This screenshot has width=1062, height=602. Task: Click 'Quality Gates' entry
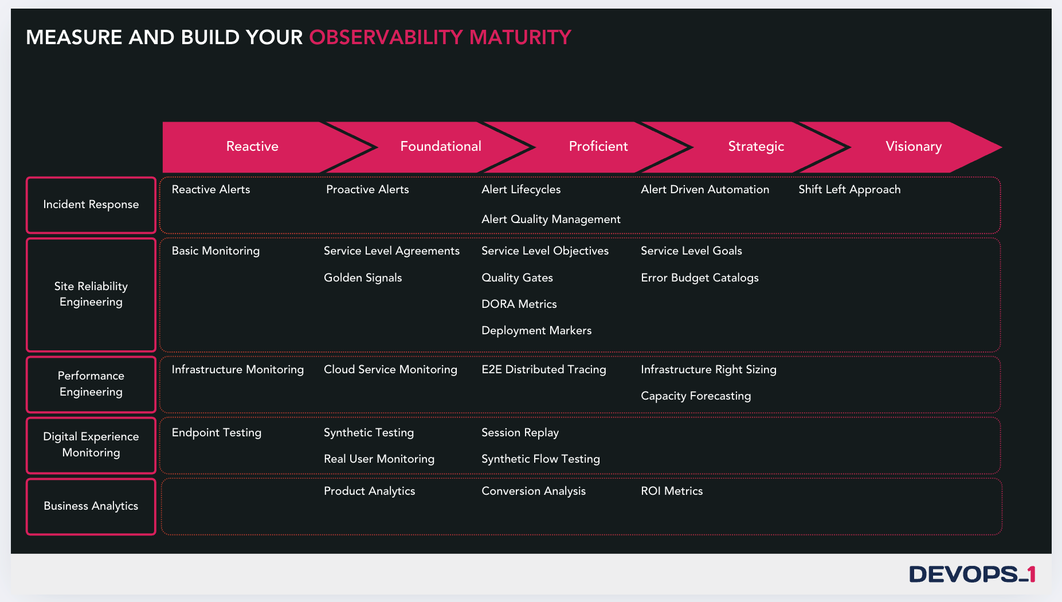point(517,278)
